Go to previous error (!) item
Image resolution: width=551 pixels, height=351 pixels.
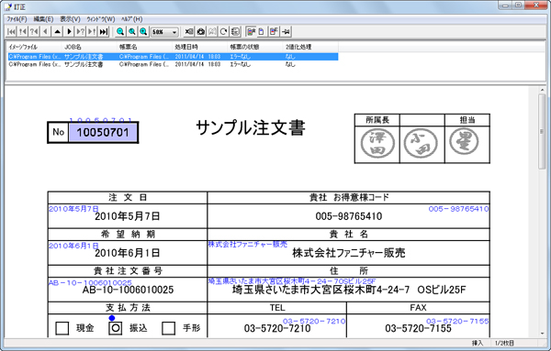pos(22,31)
